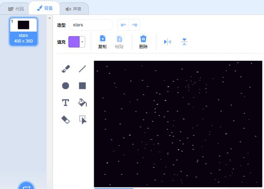Screen dimensions: 264x189
Task: Expand the 填充 fill dropdown arrow
Action: pyautogui.click(x=82, y=42)
